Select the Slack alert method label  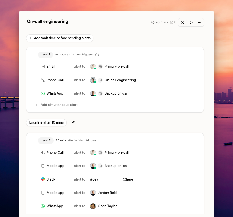pos(51,179)
